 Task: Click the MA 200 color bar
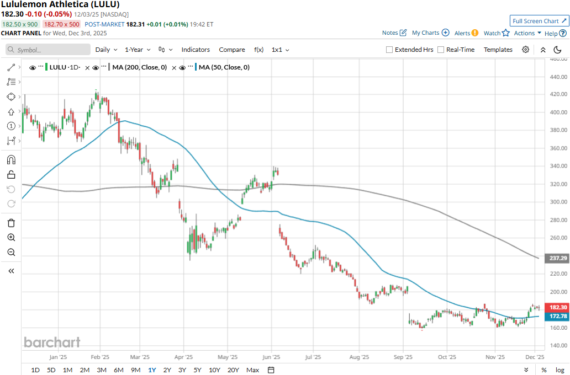109,67
